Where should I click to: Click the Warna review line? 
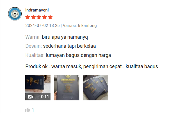coord(57,37)
